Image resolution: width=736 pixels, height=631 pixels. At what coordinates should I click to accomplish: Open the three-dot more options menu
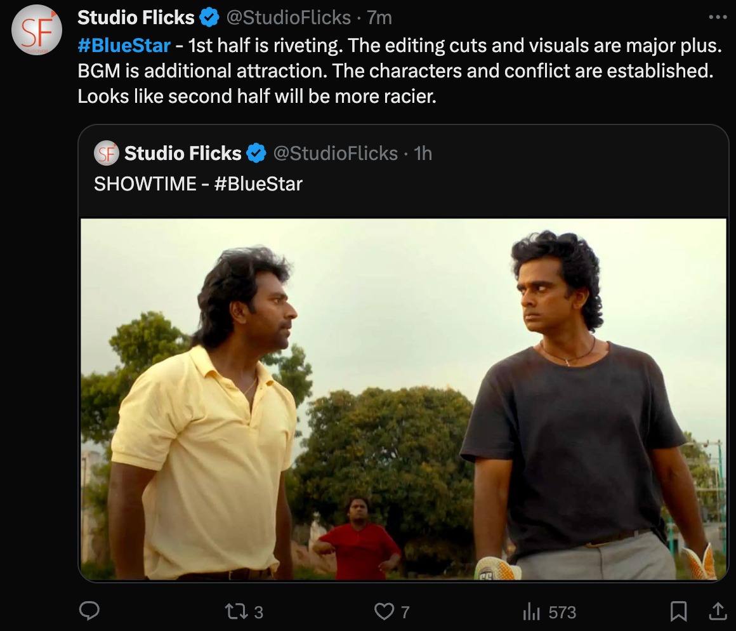click(718, 17)
